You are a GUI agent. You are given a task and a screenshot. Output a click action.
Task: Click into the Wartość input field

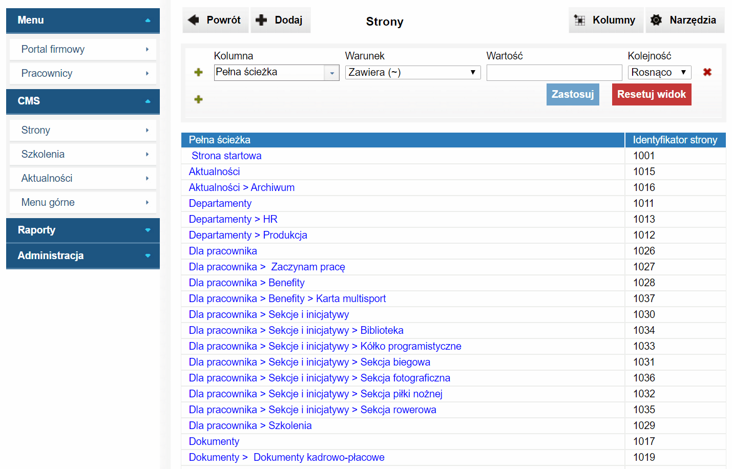click(554, 73)
